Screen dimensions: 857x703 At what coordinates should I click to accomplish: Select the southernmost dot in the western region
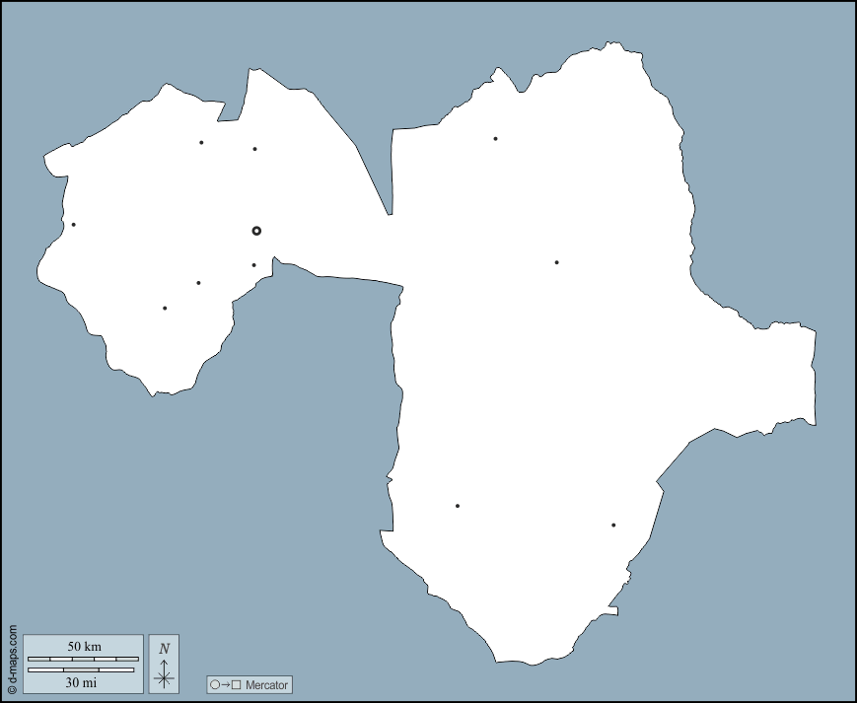pos(165,309)
